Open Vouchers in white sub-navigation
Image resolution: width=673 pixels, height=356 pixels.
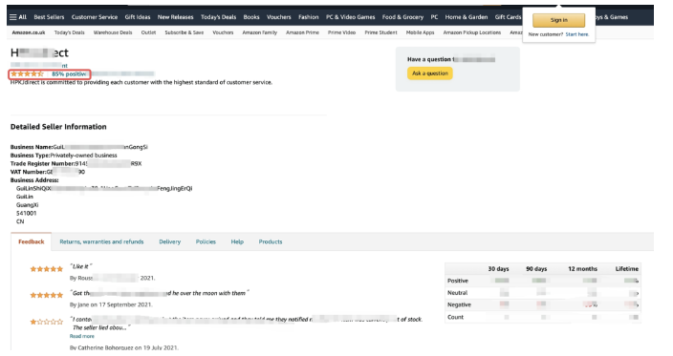[x=223, y=32]
